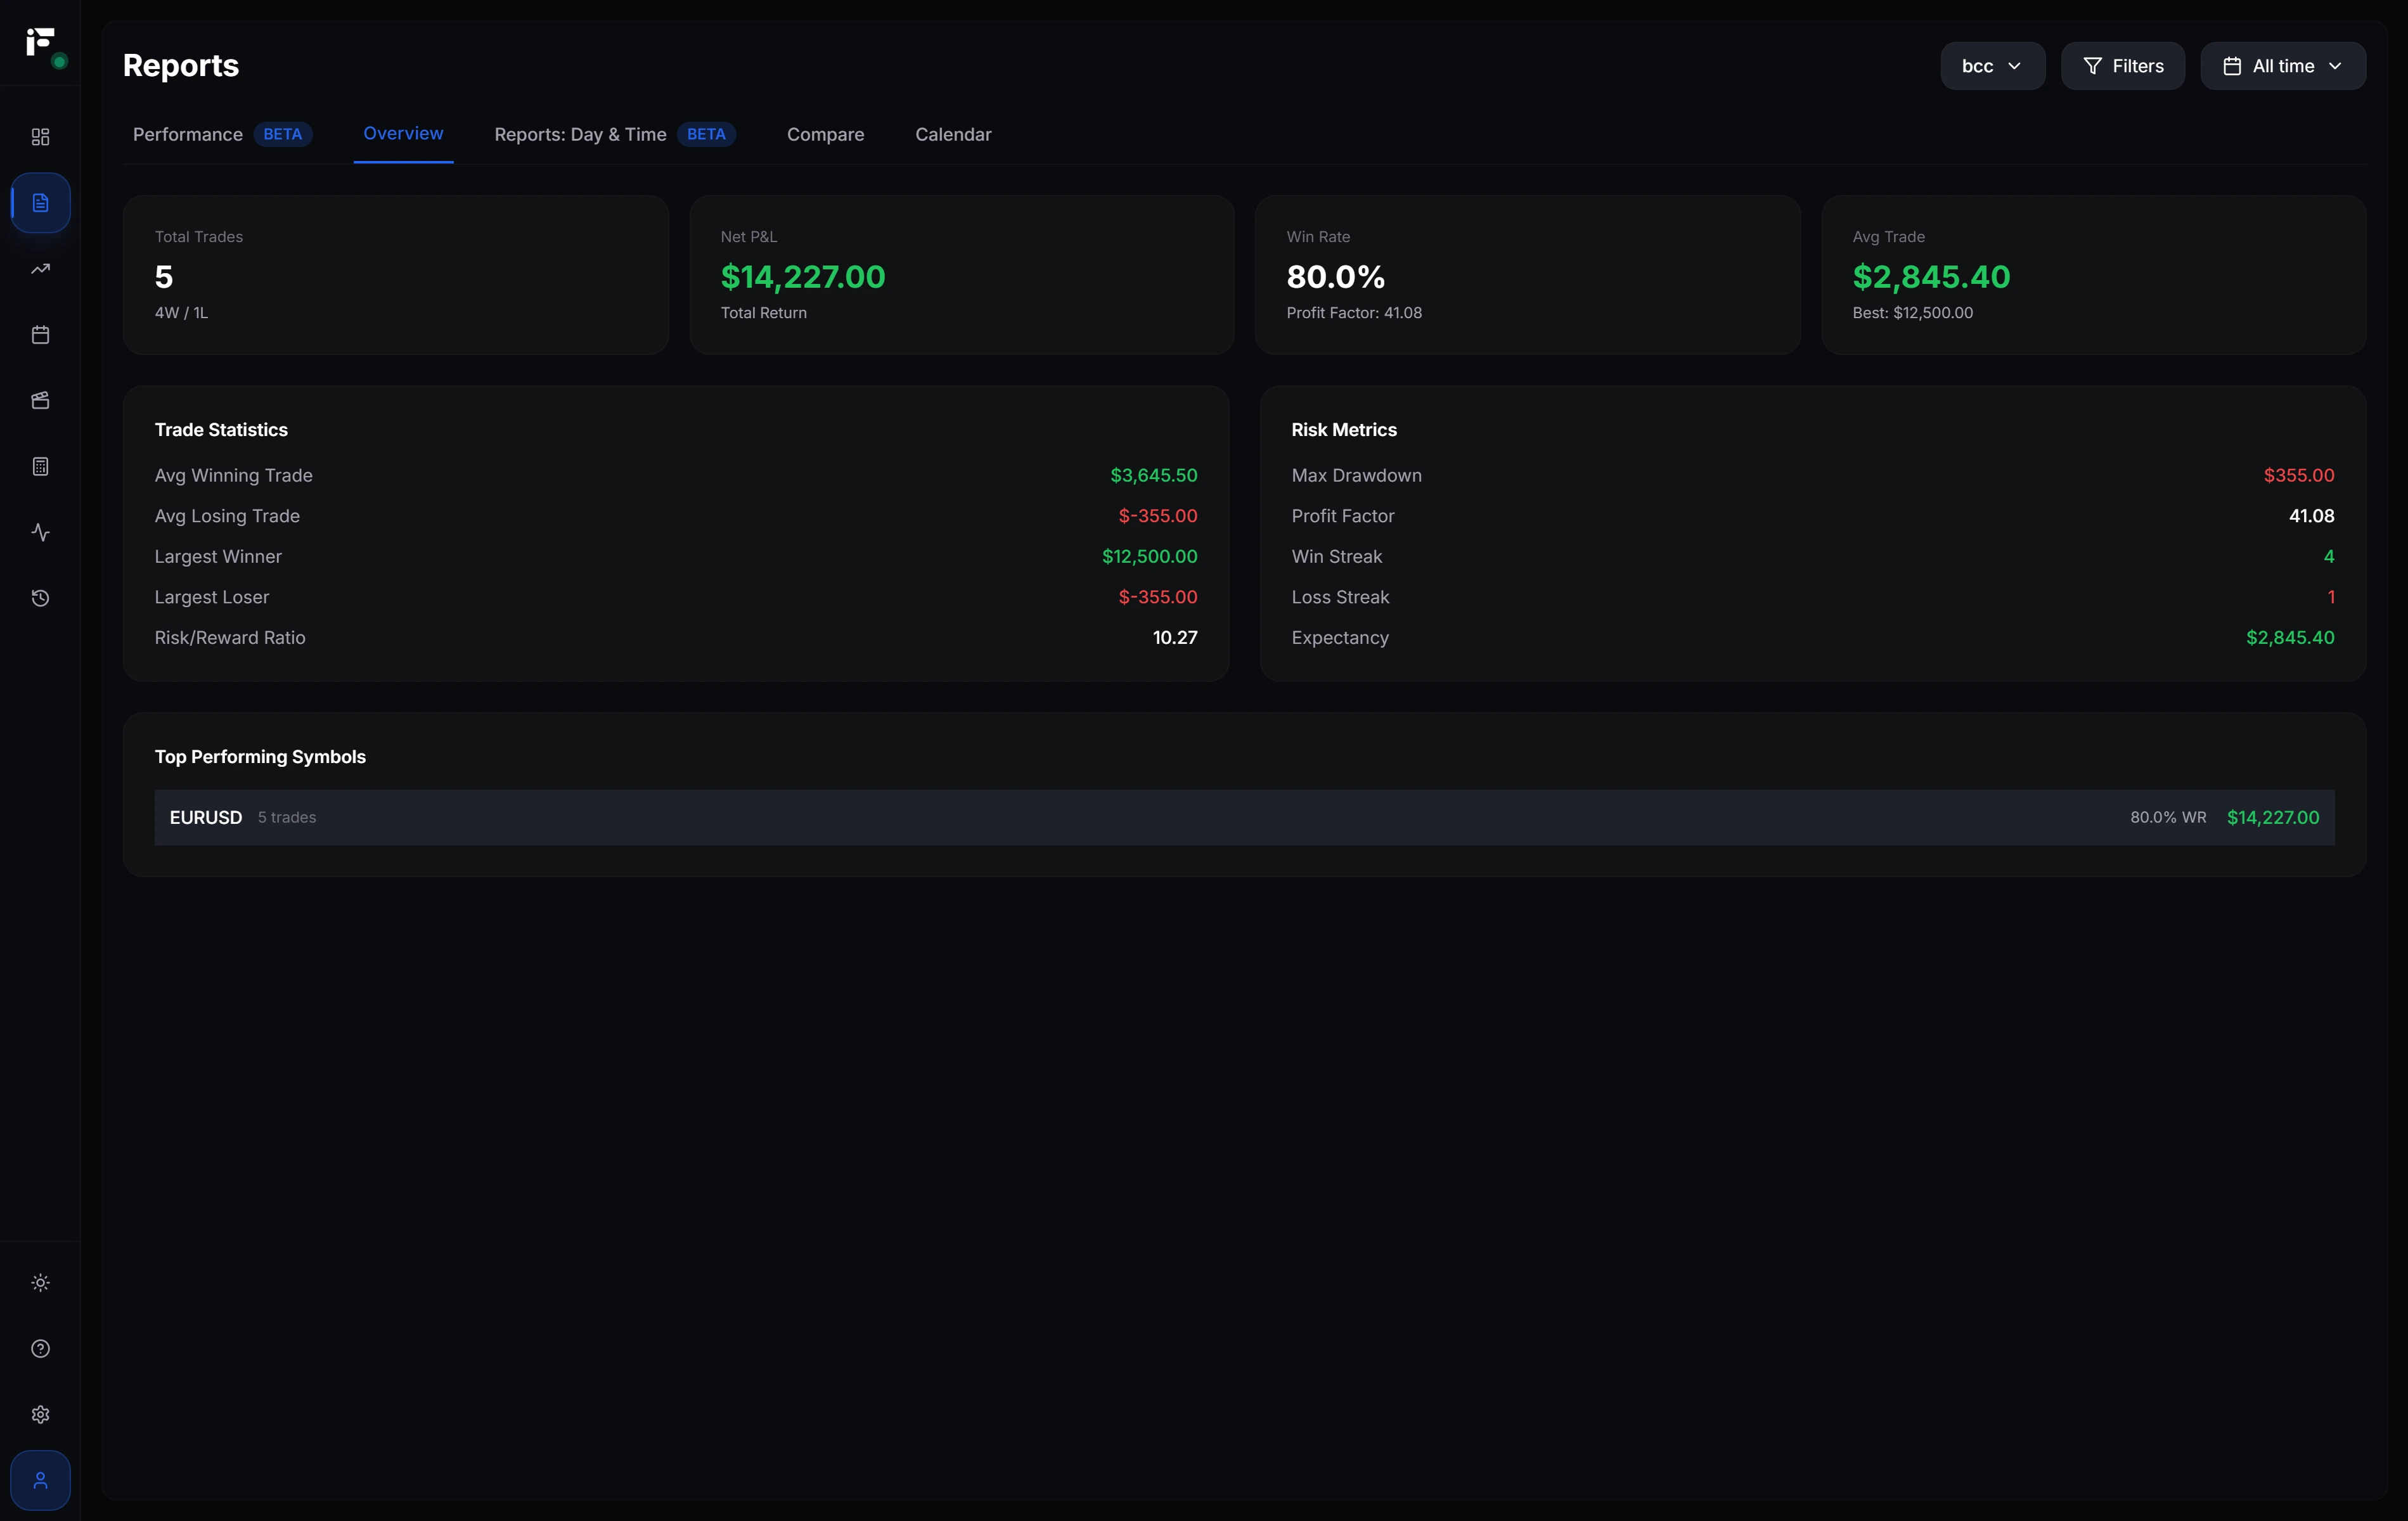Open trade history via the clock icon
Viewport: 2408px width, 1521px height.
(x=40, y=598)
